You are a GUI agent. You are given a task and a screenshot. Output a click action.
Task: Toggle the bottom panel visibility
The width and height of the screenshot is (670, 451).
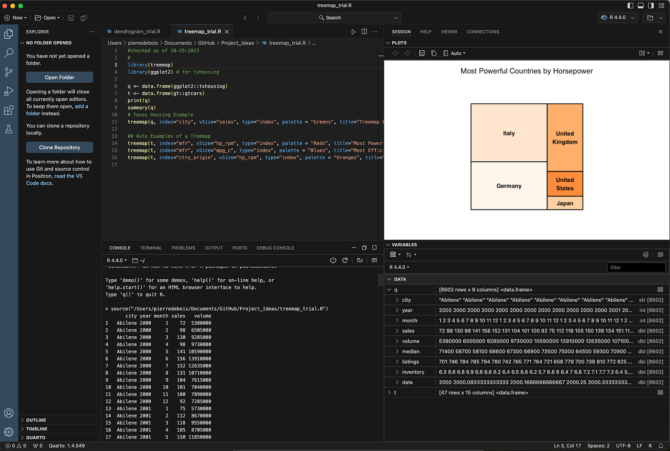coord(640,6)
